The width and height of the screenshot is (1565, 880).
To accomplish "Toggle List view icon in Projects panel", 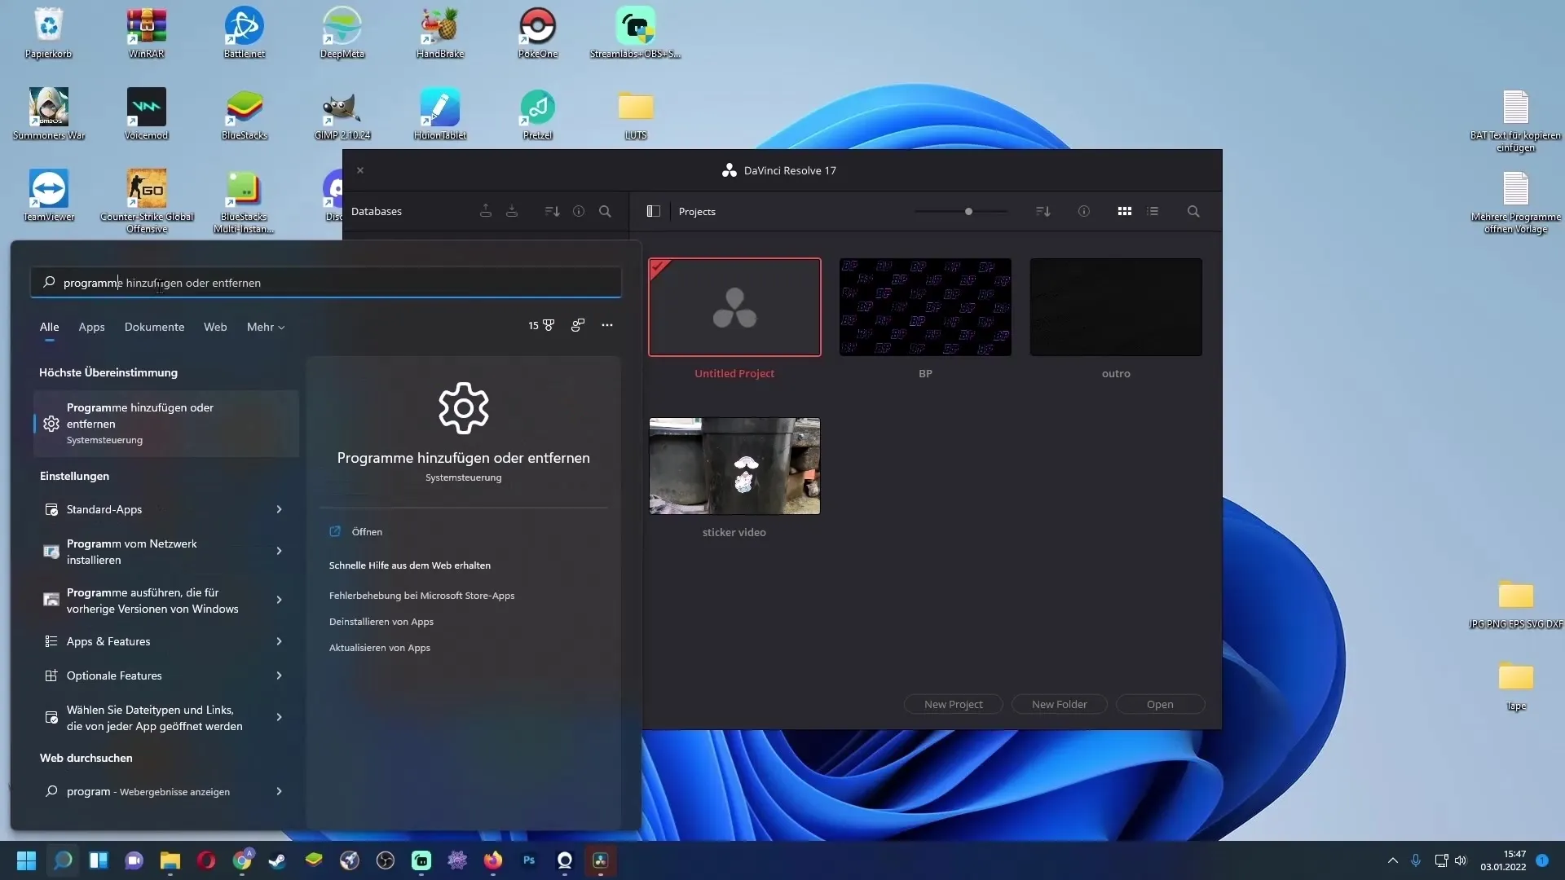I will [x=1153, y=210].
